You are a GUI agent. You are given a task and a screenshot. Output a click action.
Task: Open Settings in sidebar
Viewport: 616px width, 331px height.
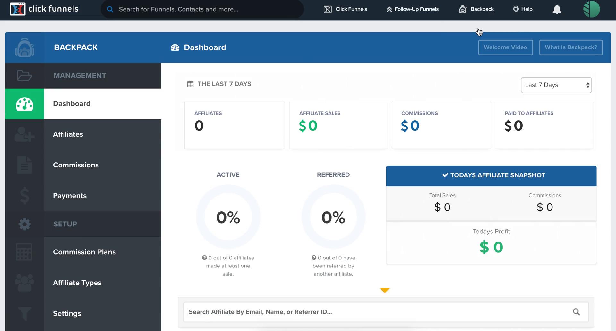83,313
